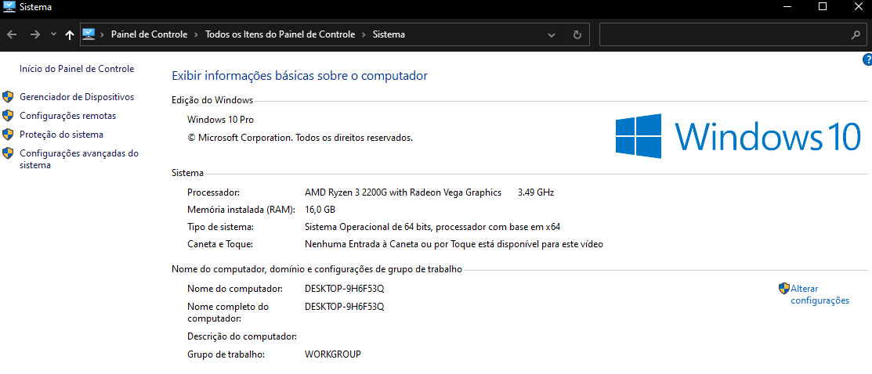This screenshot has height=374, width=872.
Task: Open Todos os Itens do Painel de Controle breadcrumb
Action: (x=280, y=34)
